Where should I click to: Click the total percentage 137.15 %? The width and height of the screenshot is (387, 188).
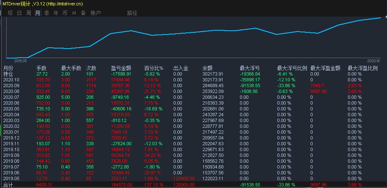tap(154, 185)
